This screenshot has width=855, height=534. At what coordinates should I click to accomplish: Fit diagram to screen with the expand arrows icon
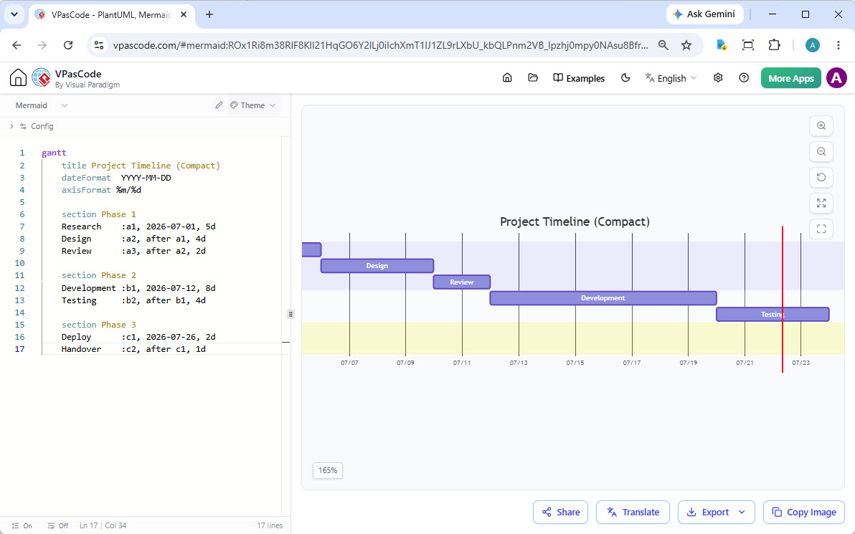click(x=821, y=204)
